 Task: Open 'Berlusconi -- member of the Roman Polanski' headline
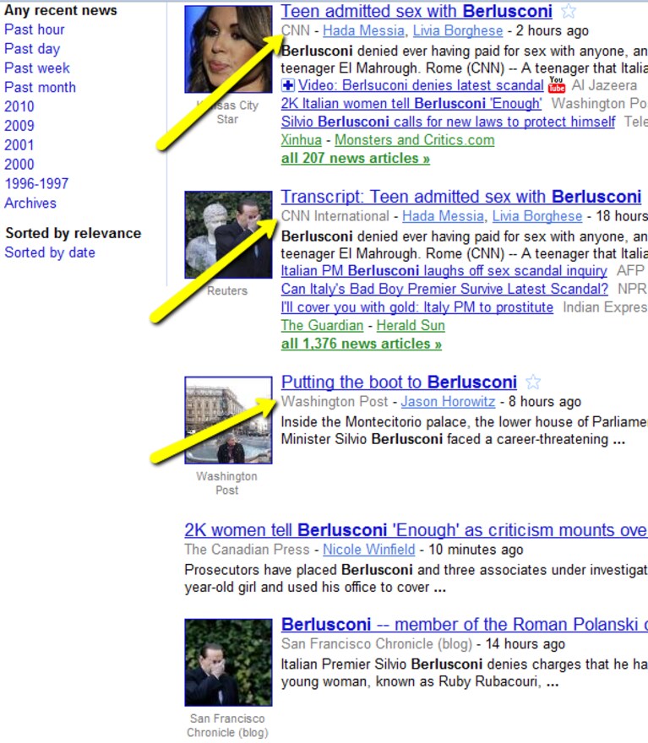tap(464, 625)
